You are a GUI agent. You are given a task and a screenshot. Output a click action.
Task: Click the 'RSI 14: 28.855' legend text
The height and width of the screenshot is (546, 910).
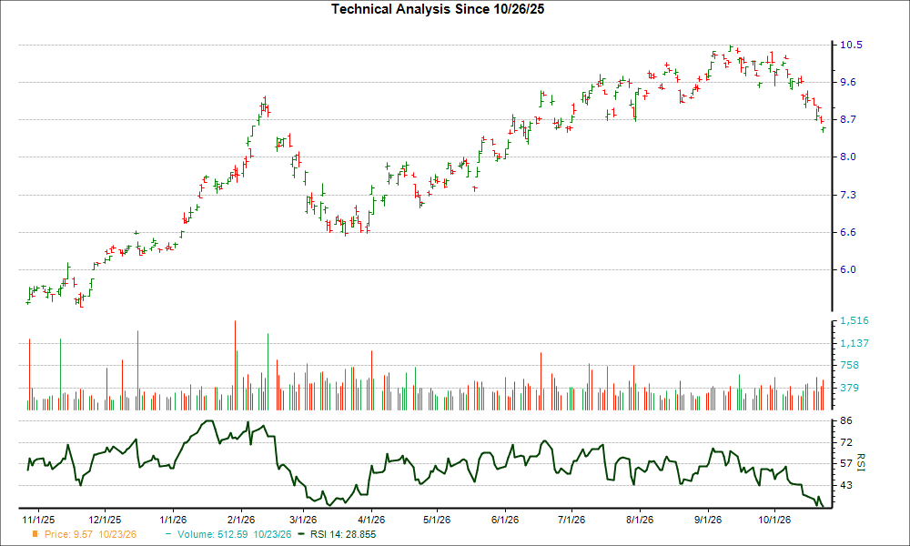click(343, 534)
